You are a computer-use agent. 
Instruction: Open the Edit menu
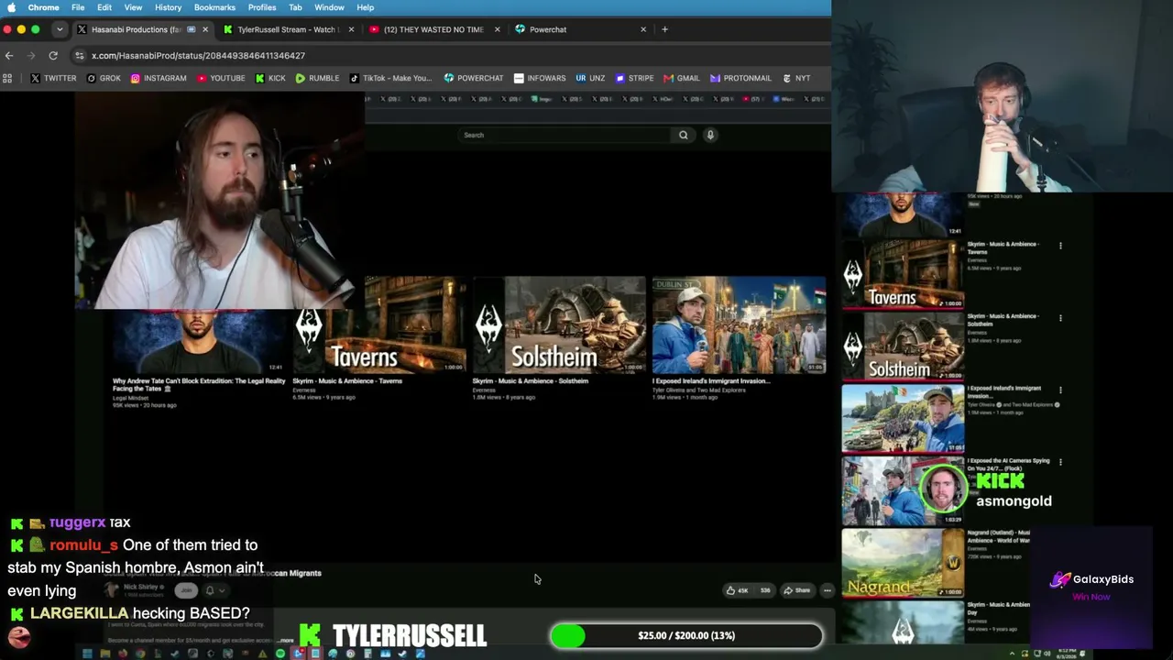104,7
